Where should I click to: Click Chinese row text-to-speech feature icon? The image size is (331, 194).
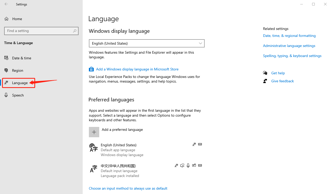tap(182, 165)
